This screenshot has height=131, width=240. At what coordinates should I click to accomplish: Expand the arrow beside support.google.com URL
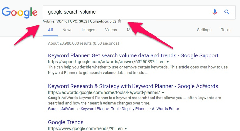168,62
